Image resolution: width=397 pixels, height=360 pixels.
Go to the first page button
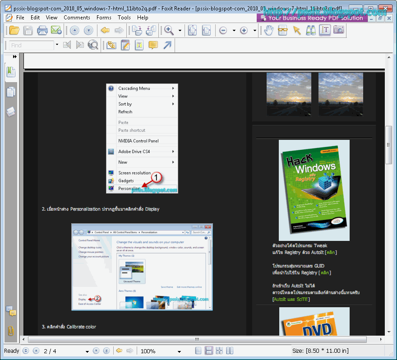click(x=26, y=351)
